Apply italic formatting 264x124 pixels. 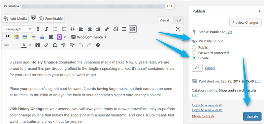pos(47,29)
